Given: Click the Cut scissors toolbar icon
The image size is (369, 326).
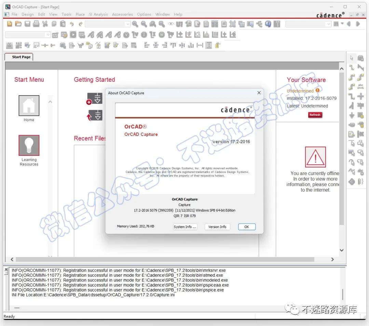Looking at the screenshot, I should point(45,24).
